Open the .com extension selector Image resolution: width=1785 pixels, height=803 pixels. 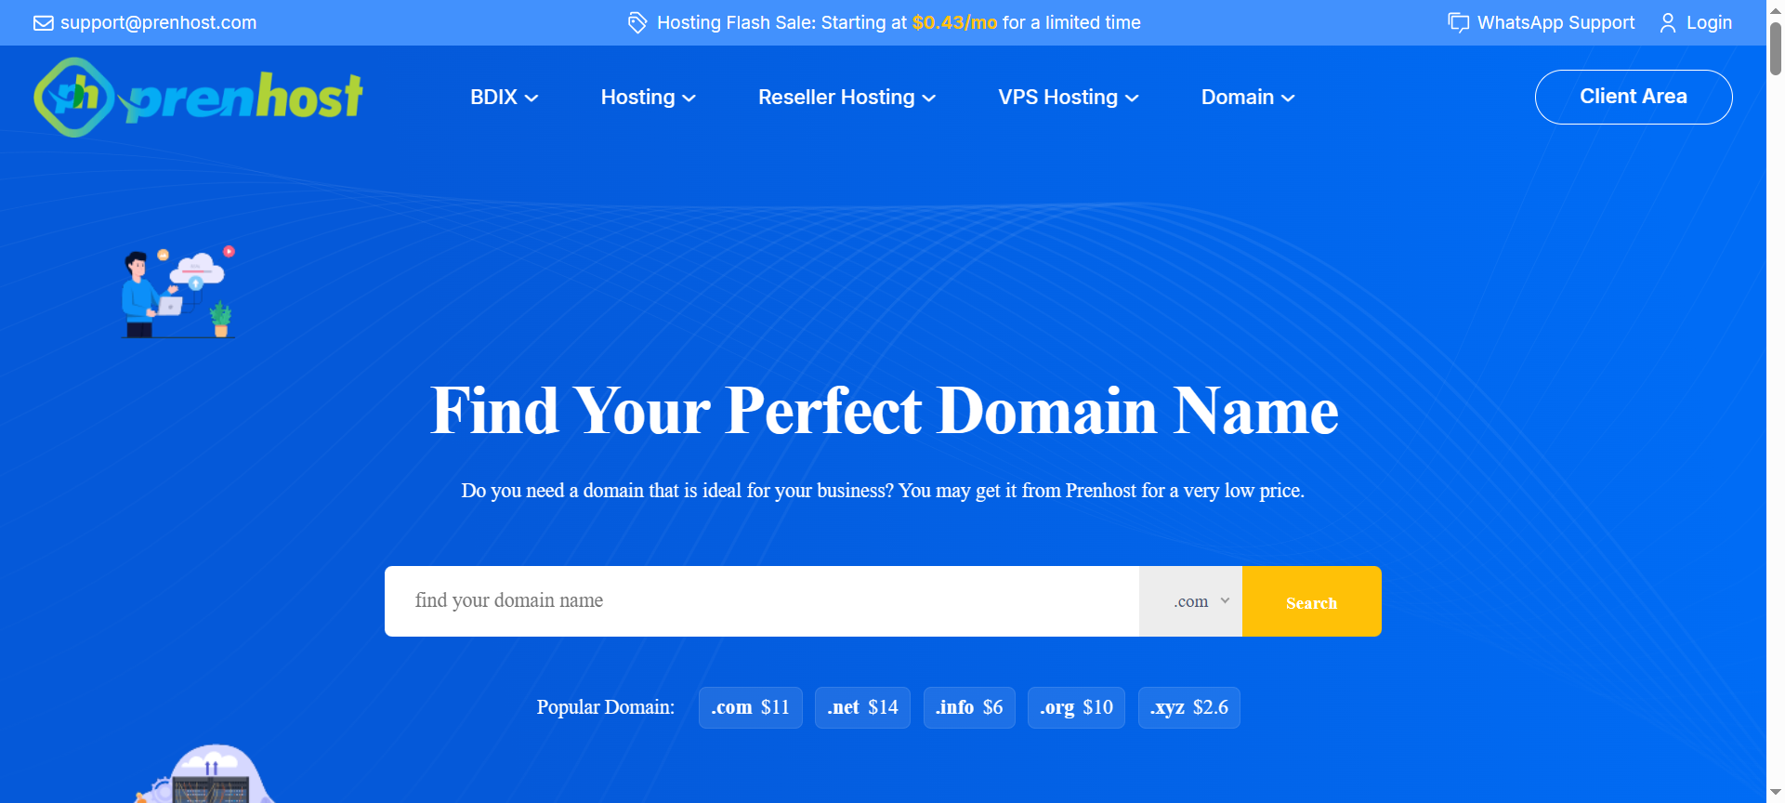click(x=1190, y=601)
